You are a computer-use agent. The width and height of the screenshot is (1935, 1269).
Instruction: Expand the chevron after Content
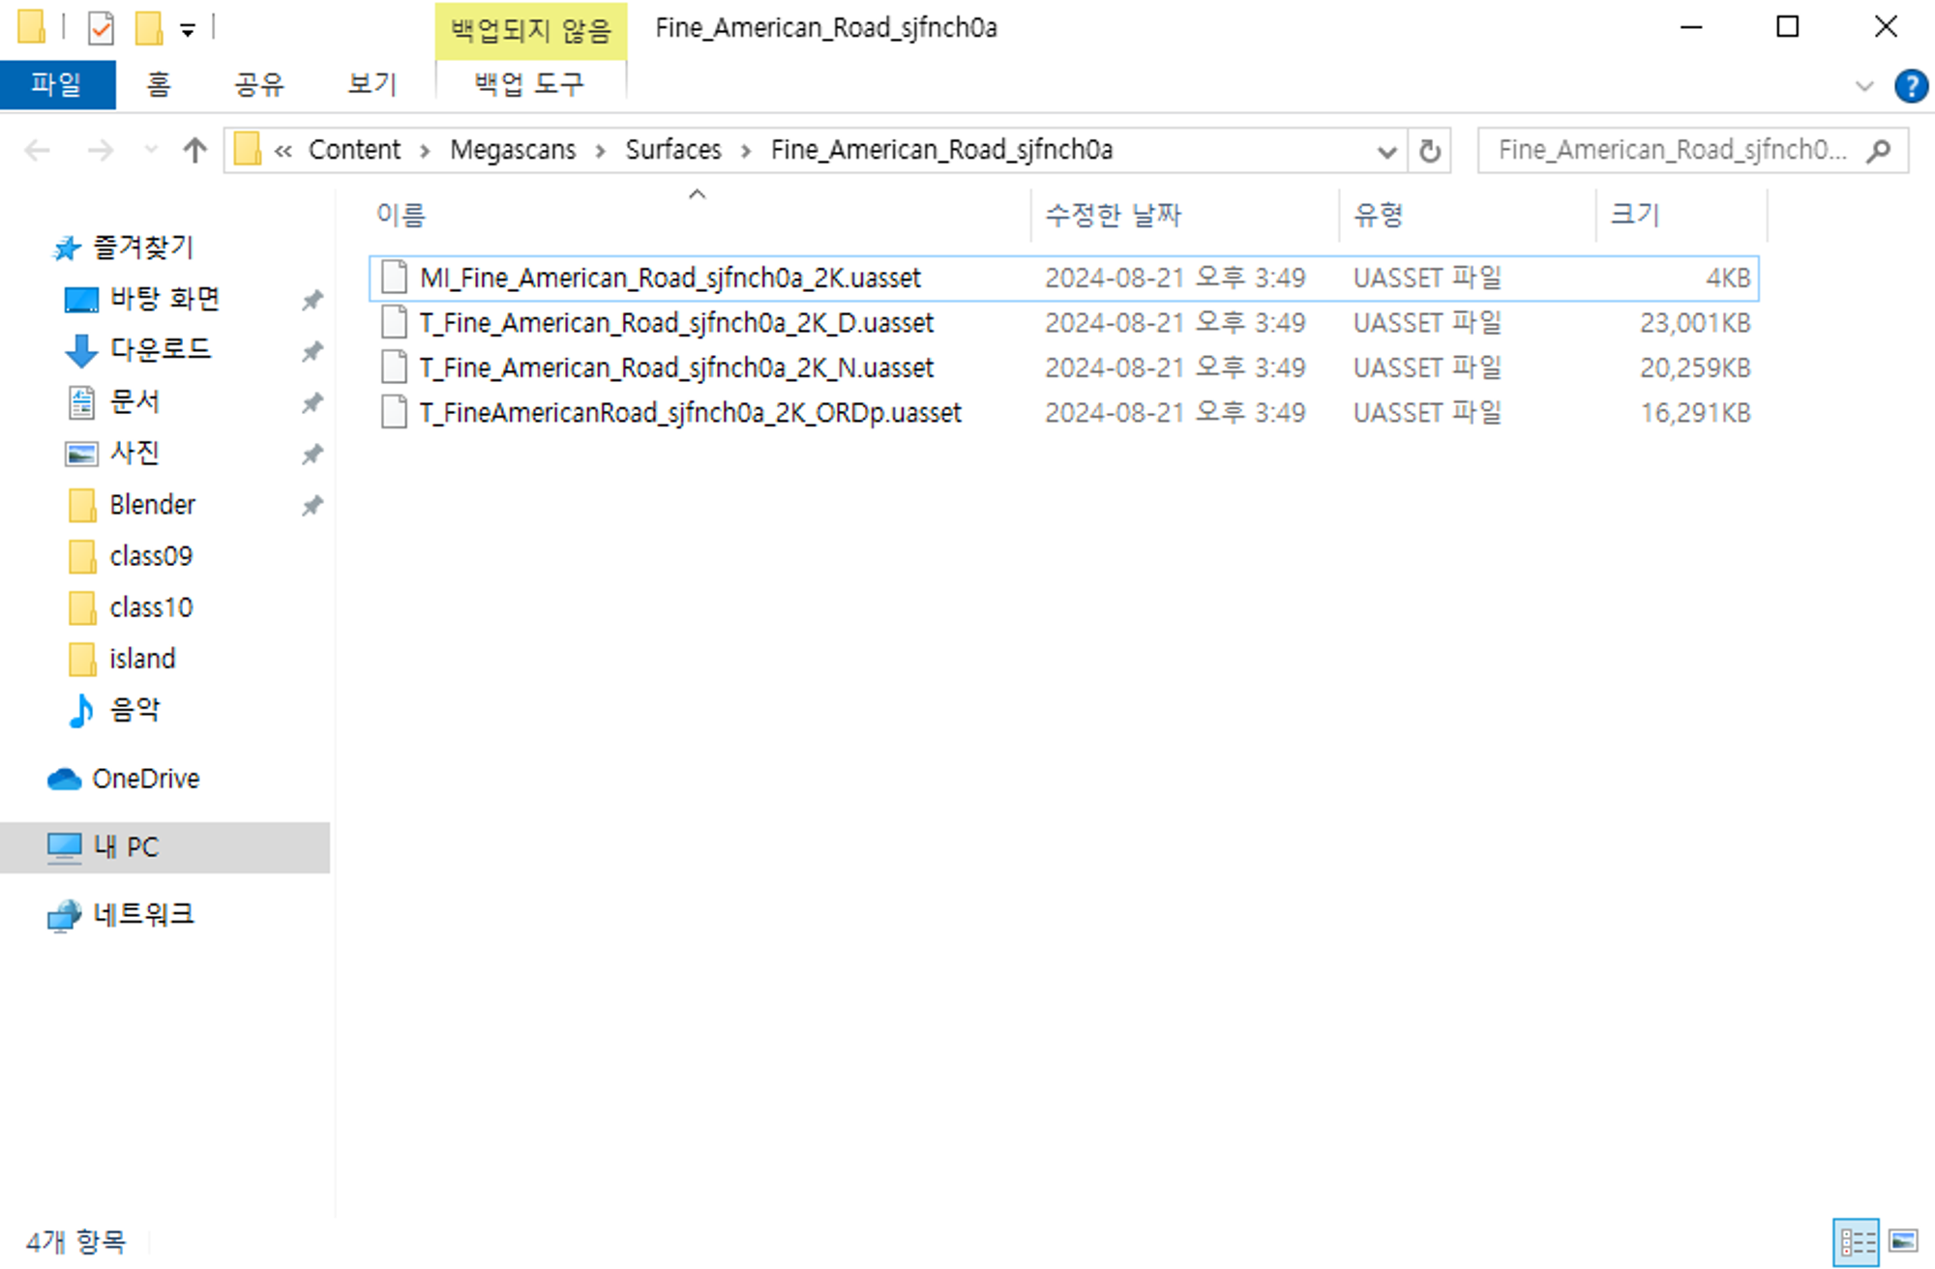click(425, 151)
